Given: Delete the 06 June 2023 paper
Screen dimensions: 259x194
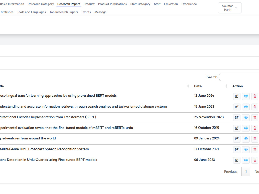Looking at the screenshot, I should click(x=255, y=160).
